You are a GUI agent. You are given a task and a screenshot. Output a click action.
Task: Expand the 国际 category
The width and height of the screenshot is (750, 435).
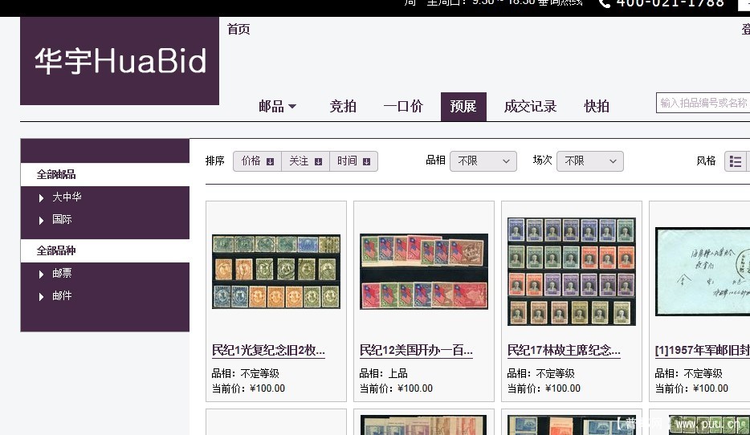pos(62,220)
